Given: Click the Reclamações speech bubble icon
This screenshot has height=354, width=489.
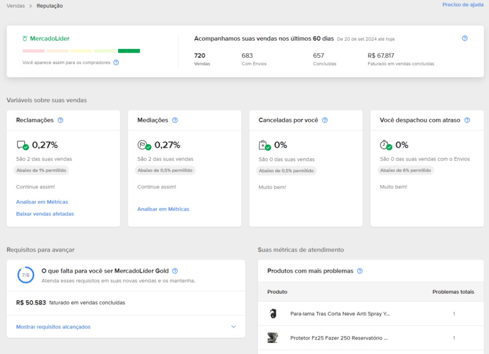Looking at the screenshot, I should tap(22, 145).
